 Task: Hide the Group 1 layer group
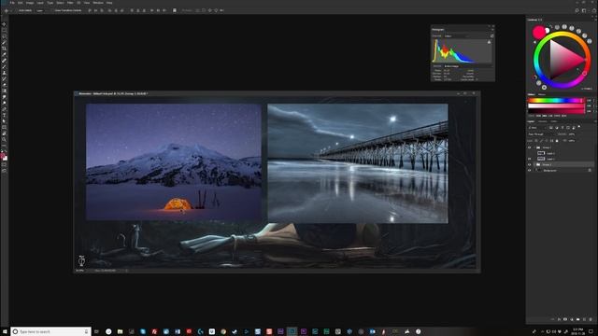pos(529,147)
